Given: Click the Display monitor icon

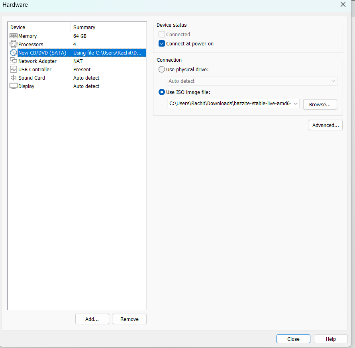Looking at the screenshot, I should coord(14,86).
